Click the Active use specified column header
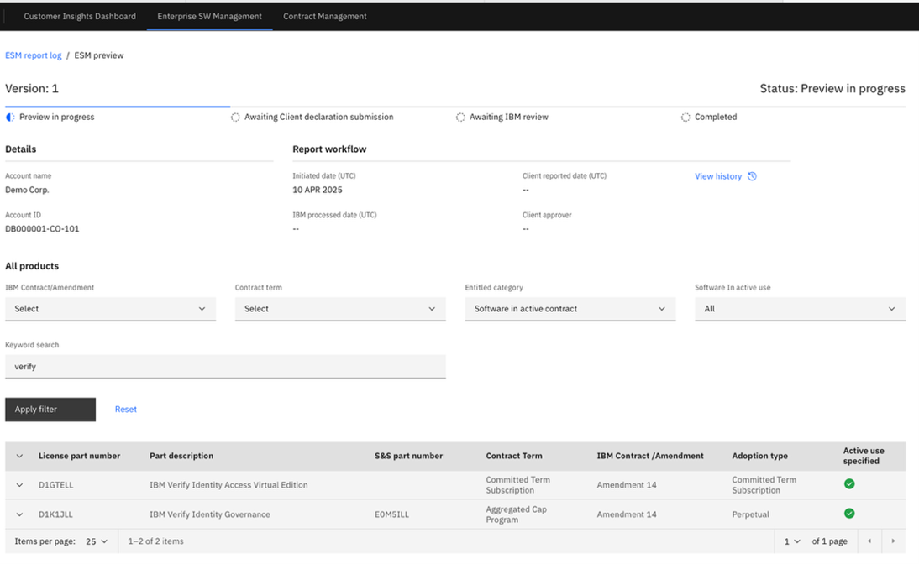Screen dimensions: 919x564 864,456
